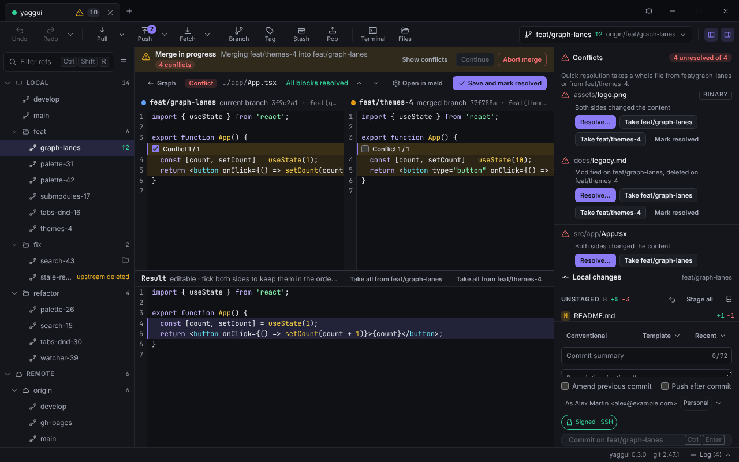739x462 pixels.
Task: Go to next conflict block arrow
Action: coord(376,83)
